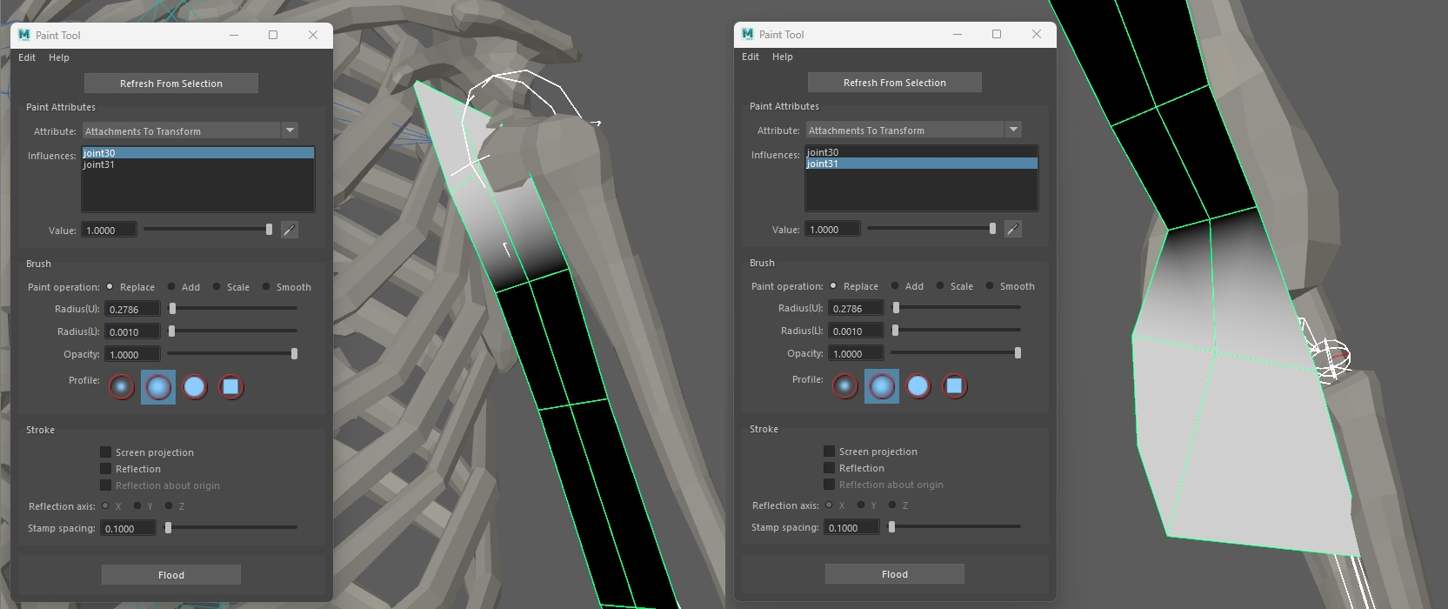This screenshot has height=609, width=1448.
Task: Click Refresh From Selection in left Paint Tool
Action: 171,84
